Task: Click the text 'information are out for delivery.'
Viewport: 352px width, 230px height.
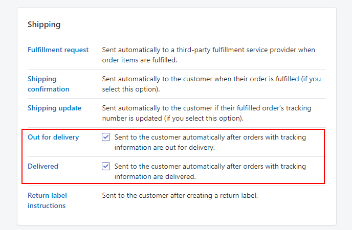Action: pyautogui.click(x=165, y=148)
